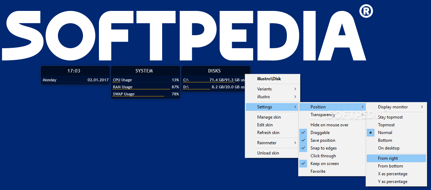The height and width of the screenshot is (190, 431).
Task: Toggle Snap to edges
Action: (332, 148)
